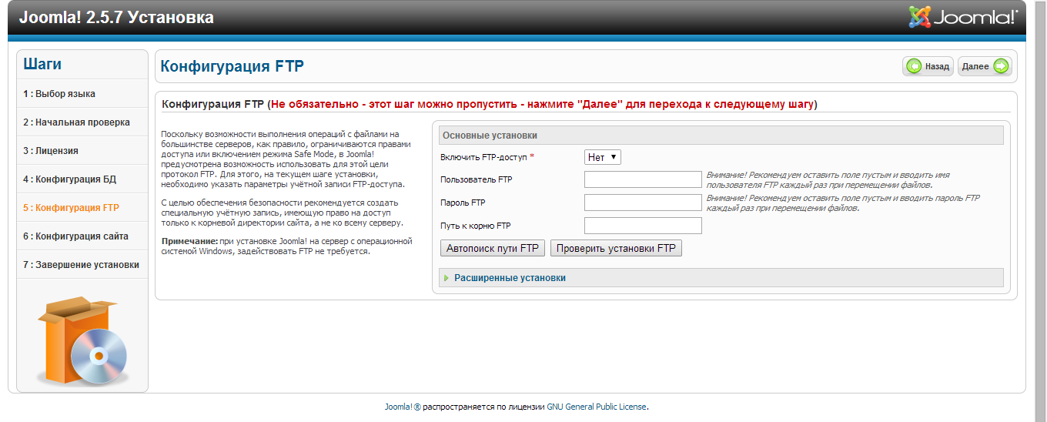
Task: Click the Конфигурация FTP page title
Action: point(232,66)
